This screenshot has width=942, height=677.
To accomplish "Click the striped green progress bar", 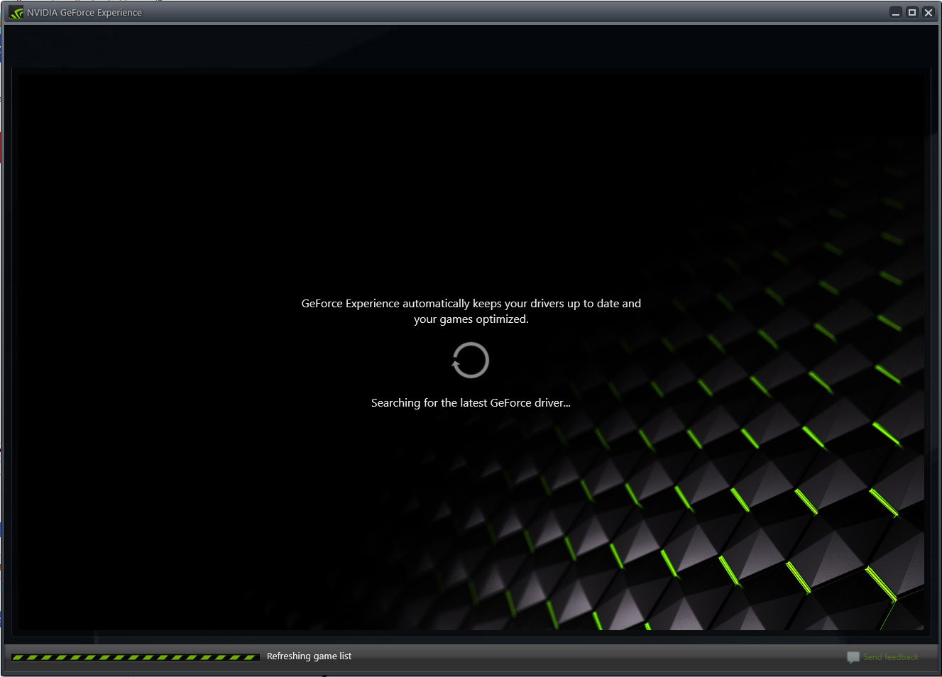I will (136, 657).
